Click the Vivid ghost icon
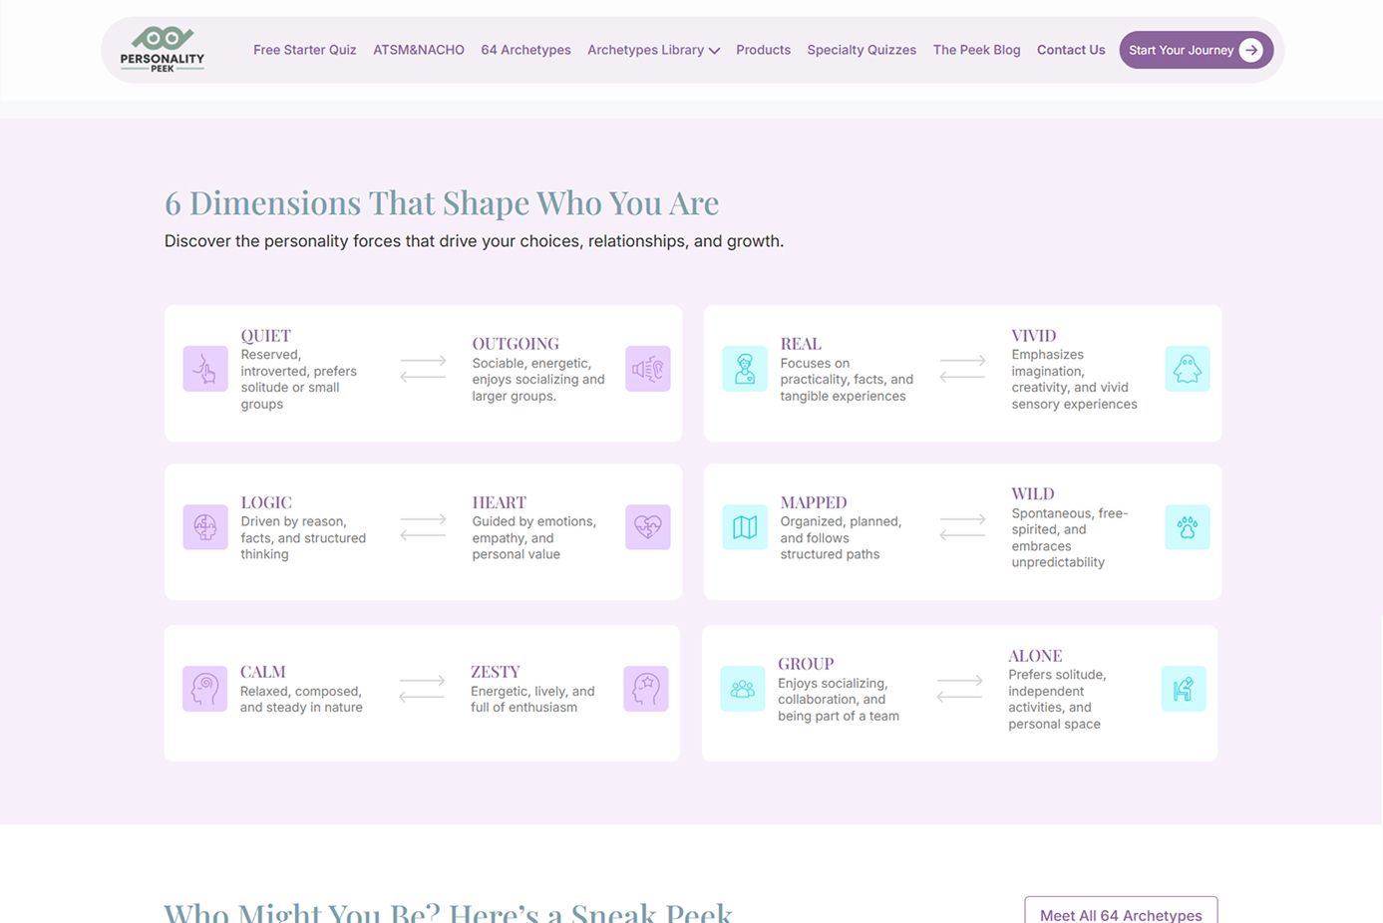Image resolution: width=1383 pixels, height=923 pixels. tap(1187, 369)
